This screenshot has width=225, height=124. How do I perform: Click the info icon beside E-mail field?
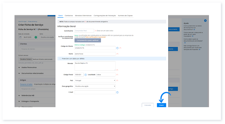(117, 92)
